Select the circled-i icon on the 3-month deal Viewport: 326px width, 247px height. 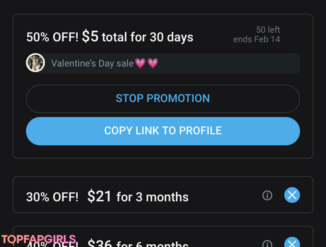point(267,196)
